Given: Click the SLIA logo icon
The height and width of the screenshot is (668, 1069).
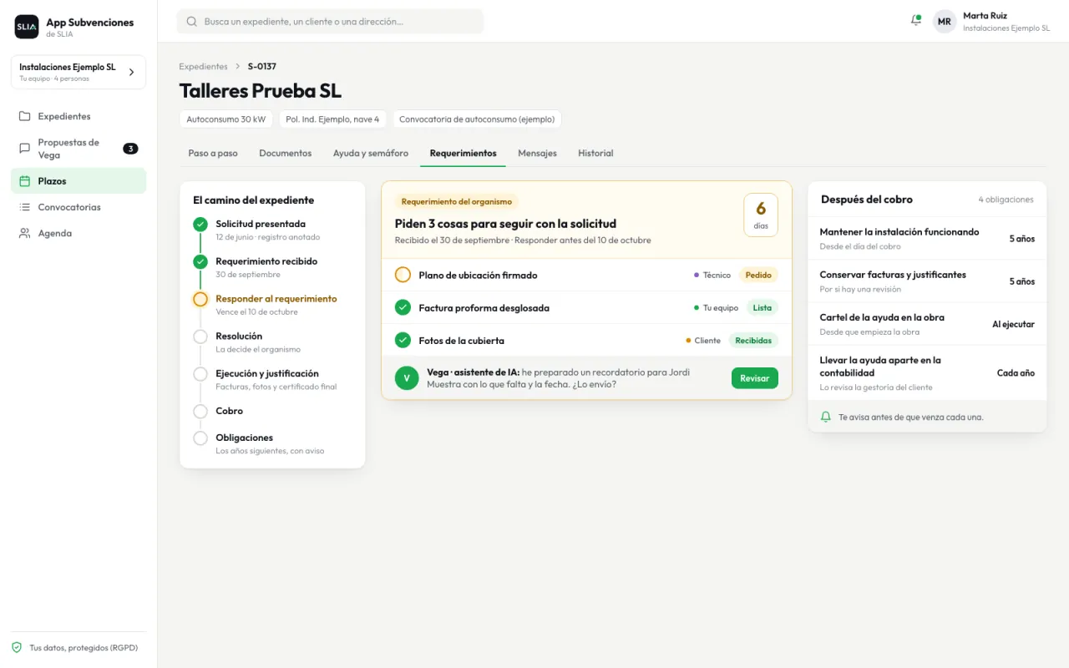Looking at the screenshot, I should pos(27,27).
